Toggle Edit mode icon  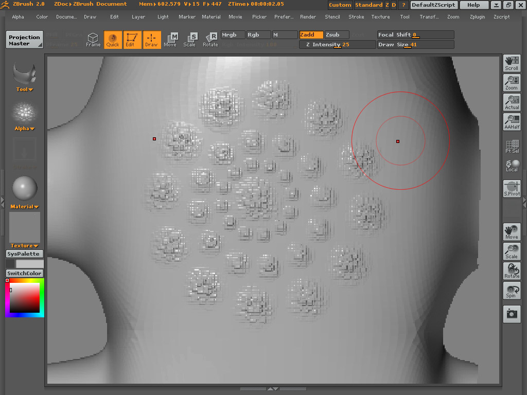[132, 40]
